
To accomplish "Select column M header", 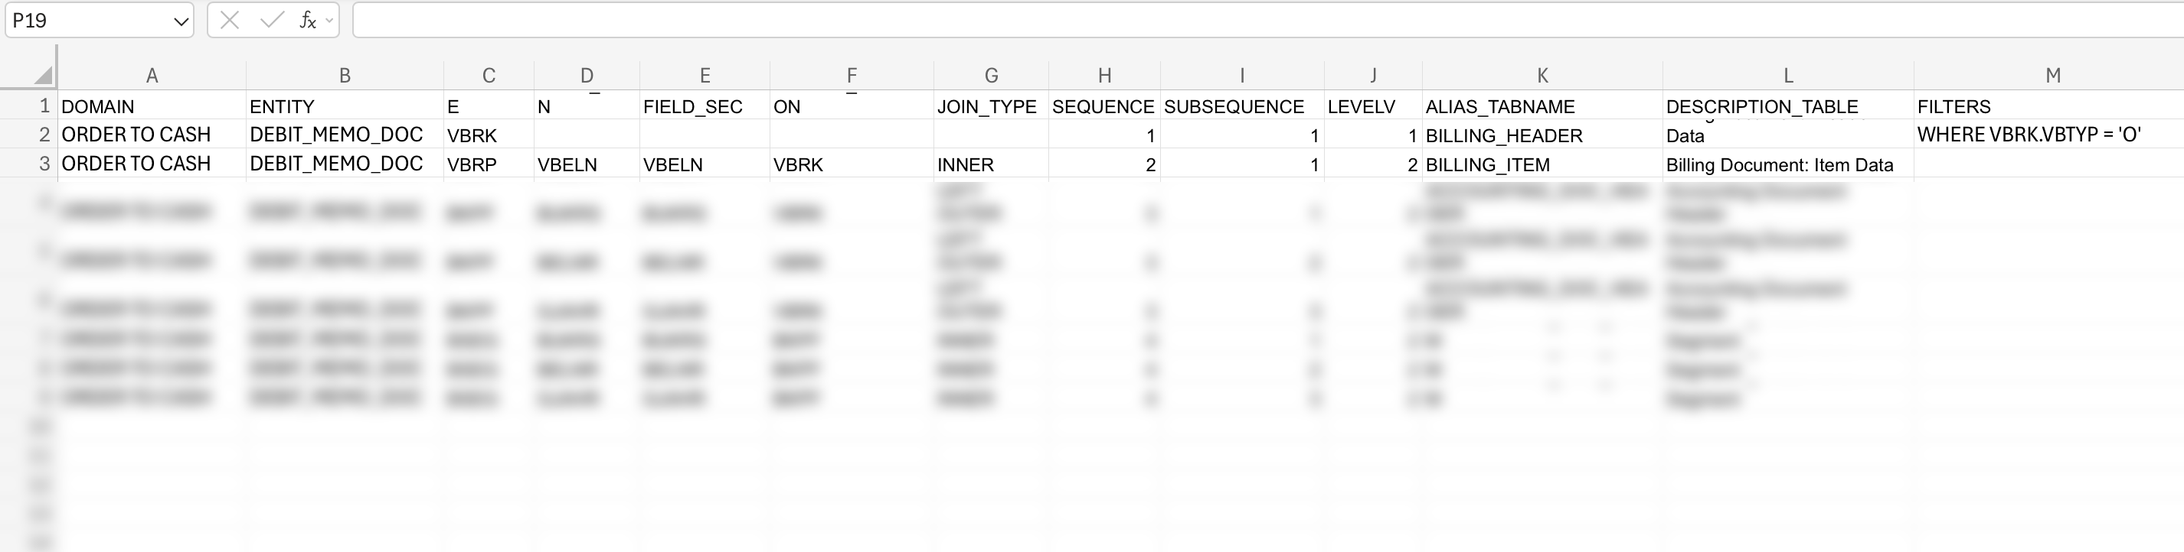I will [2052, 76].
